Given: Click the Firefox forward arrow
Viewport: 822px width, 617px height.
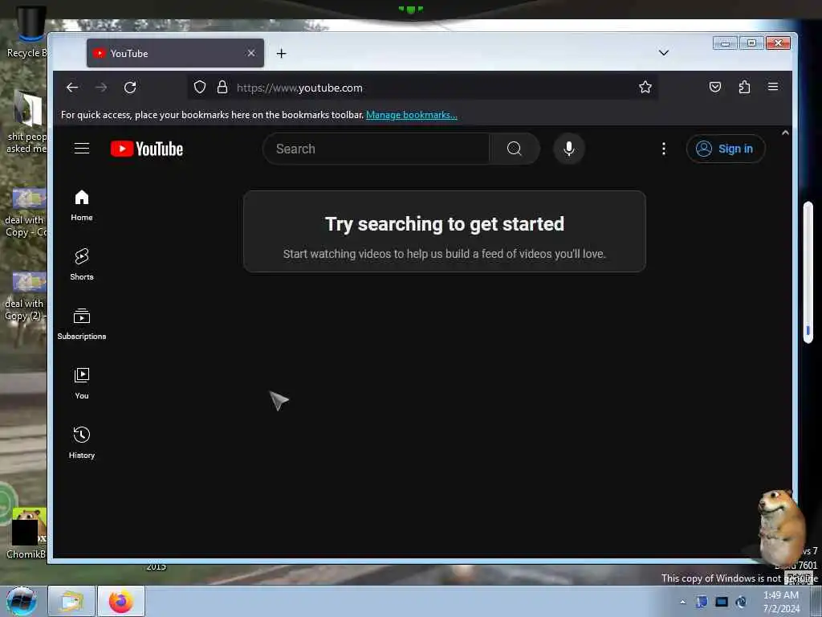Looking at the screenshot, I should click(101, 88).
